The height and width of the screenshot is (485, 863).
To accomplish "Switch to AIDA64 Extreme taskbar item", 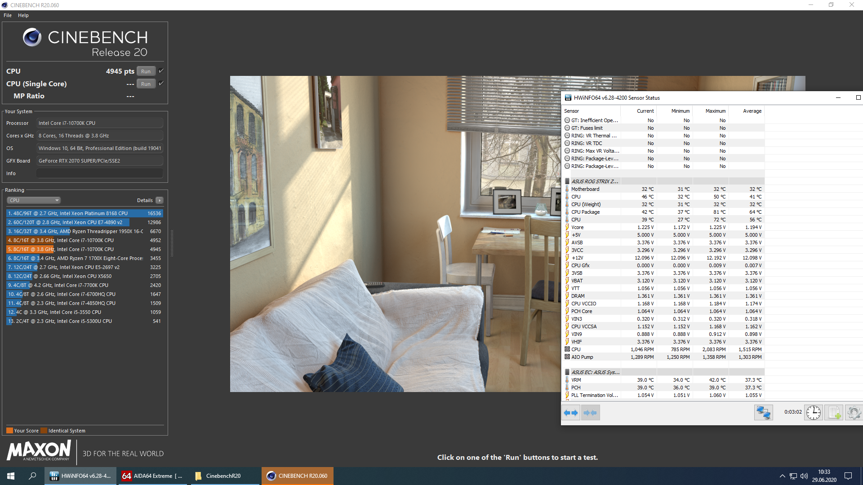I will pyautogui.click(x=153, y=476).
